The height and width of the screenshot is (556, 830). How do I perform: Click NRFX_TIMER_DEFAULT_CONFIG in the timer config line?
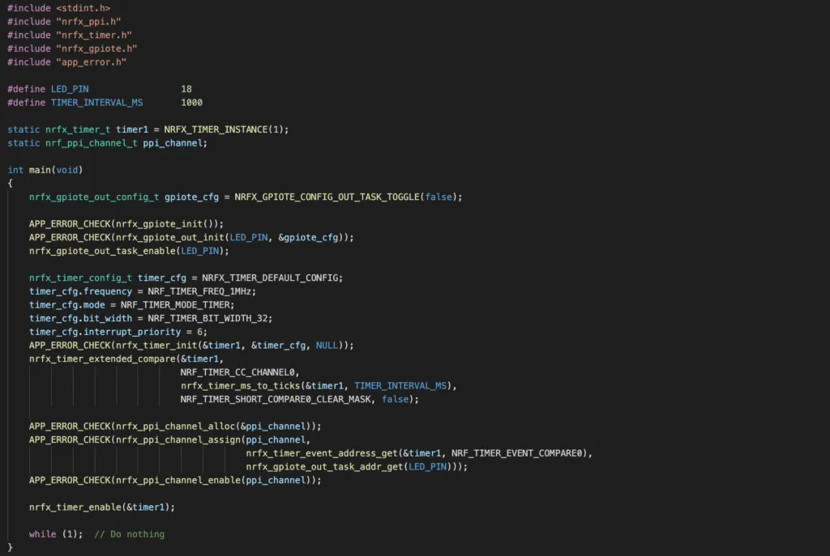(272, 278)
